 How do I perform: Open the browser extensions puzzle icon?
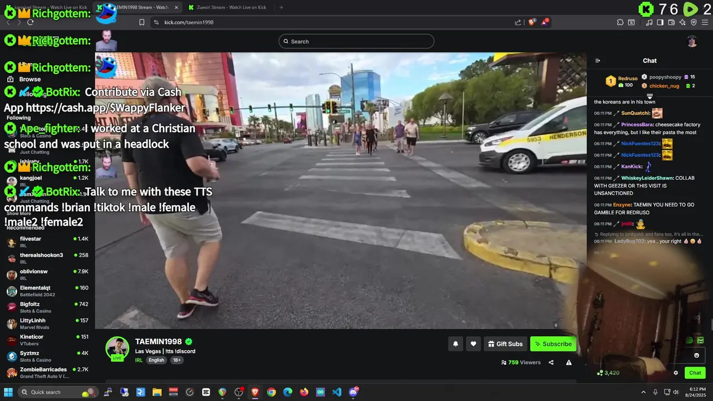point(620,22)
